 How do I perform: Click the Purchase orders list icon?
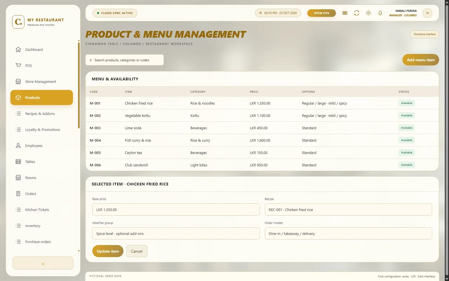coord(18,242)
